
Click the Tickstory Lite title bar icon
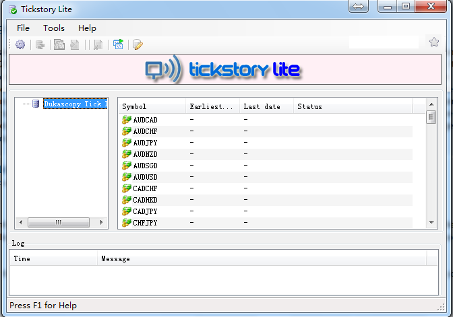point(13,9)
